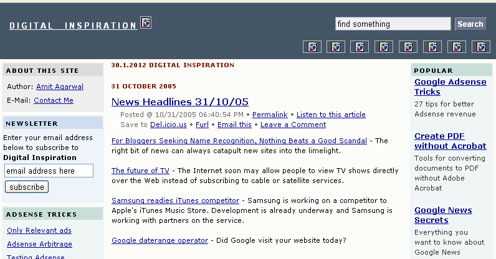This screenshot has height=259, width=496.
Task: Click the last icon in header icon row
Action: point(481,47)
